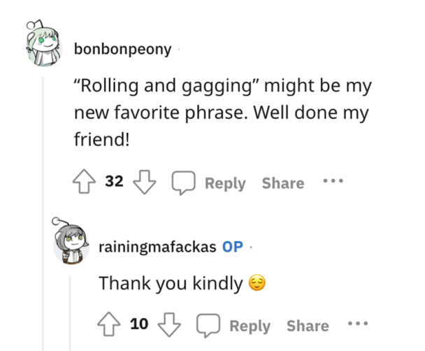Visit bonbonpeony's user profile
Image resolution: width=425 pixels, height=351 pixels.
click(123, 49)
